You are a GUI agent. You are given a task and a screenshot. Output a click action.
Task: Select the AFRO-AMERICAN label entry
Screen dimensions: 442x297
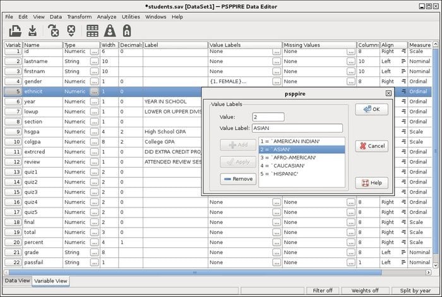(302, 158)
